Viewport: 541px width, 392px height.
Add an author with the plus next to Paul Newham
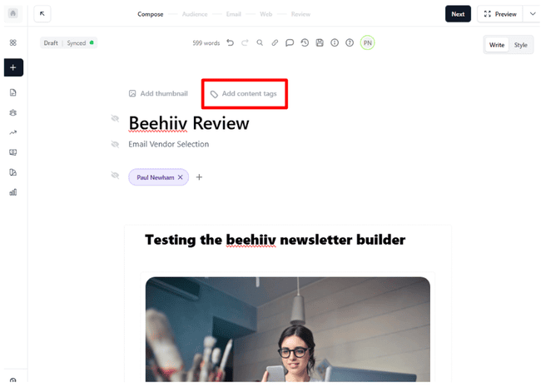pyautogui.click(x=199, y=177)
